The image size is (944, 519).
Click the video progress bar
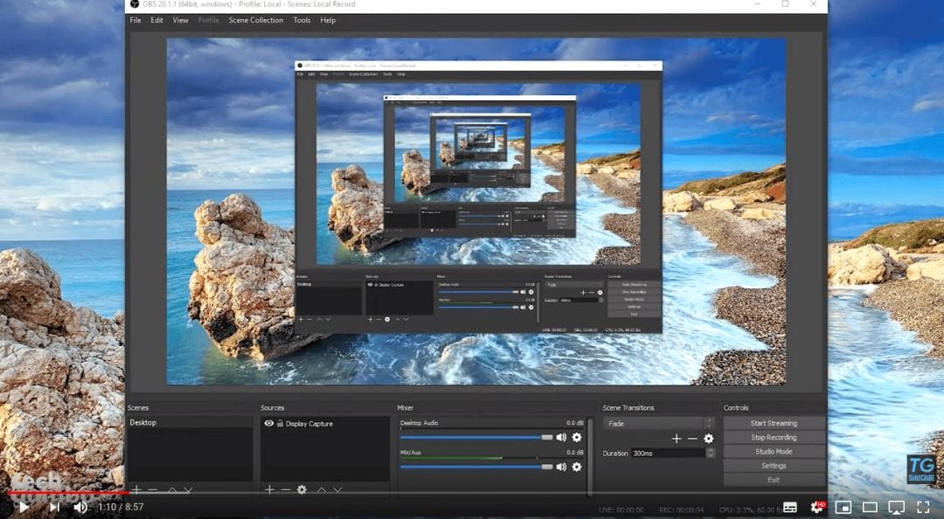point(472,493)
